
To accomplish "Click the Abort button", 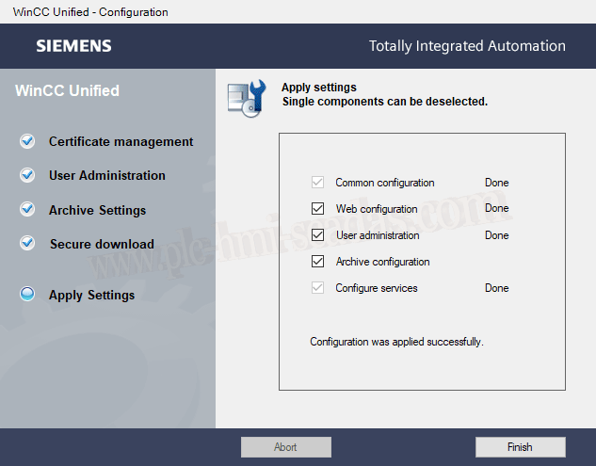I will (285, 447).
